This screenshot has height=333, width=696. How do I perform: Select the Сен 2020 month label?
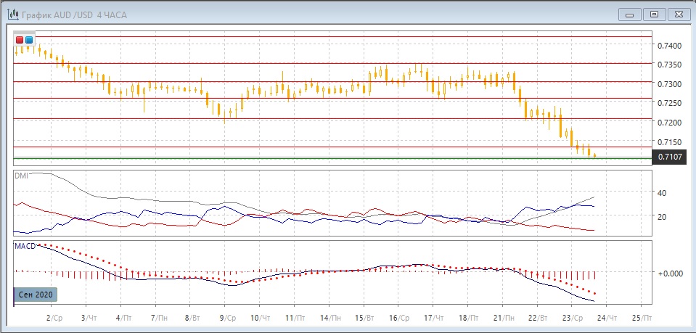[35, 295]
